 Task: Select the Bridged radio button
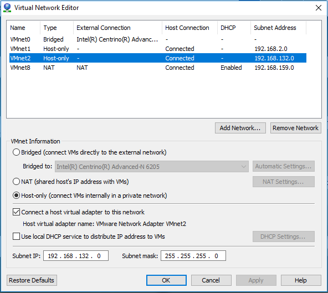click(16, 152)
